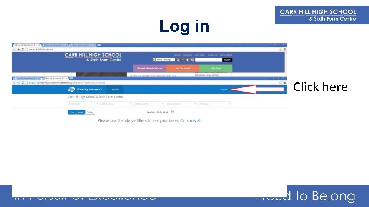The height and width of the screenshot is (207, 369).
Task: Go back in the carrhillschool.com window
Action: point(14,49)
